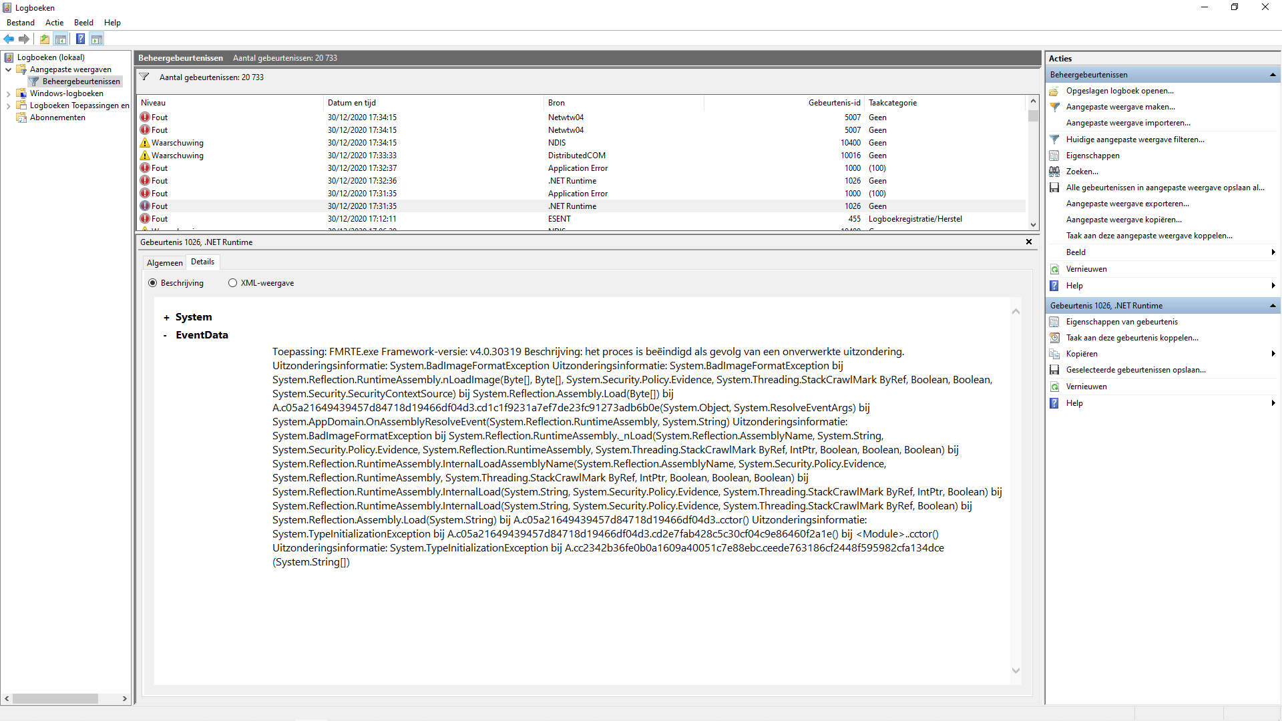Viewport: 1282px width, 721px height.
Task: Click the Eigenschappen icon in Acties
Action: pyautogui.click(x=1054, y=156)
